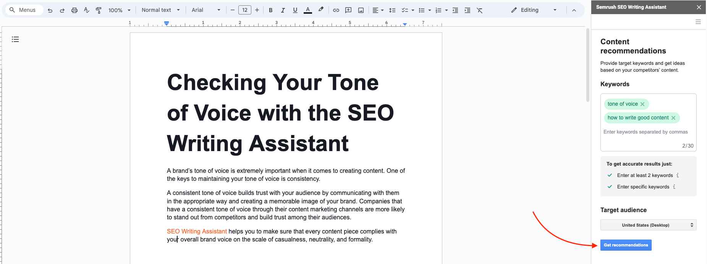Expand numbered list options arrow
This screenshot has height=264, width=707.
coord(447,10)
